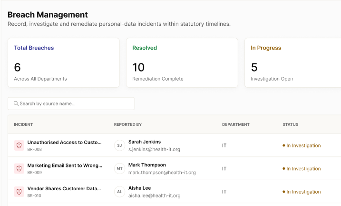Click the shield icon for BR-008

[19, 145]
